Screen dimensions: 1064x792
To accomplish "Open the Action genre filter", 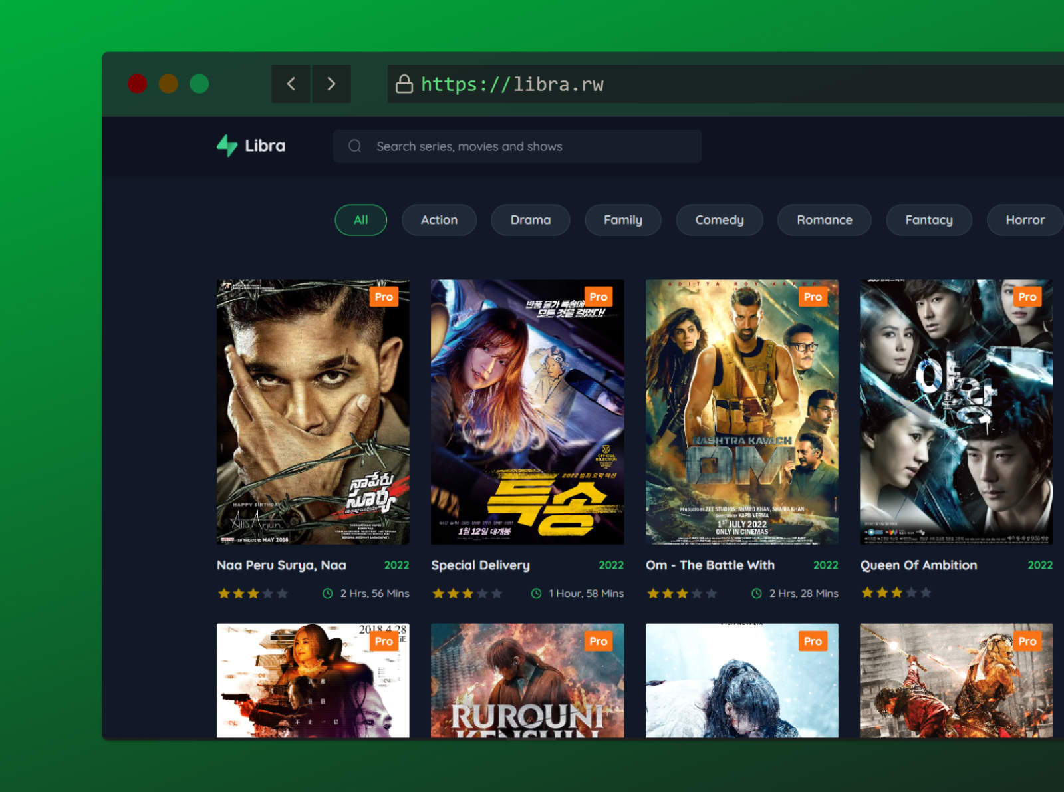I will pyautogui.click(x=439, y=220).
